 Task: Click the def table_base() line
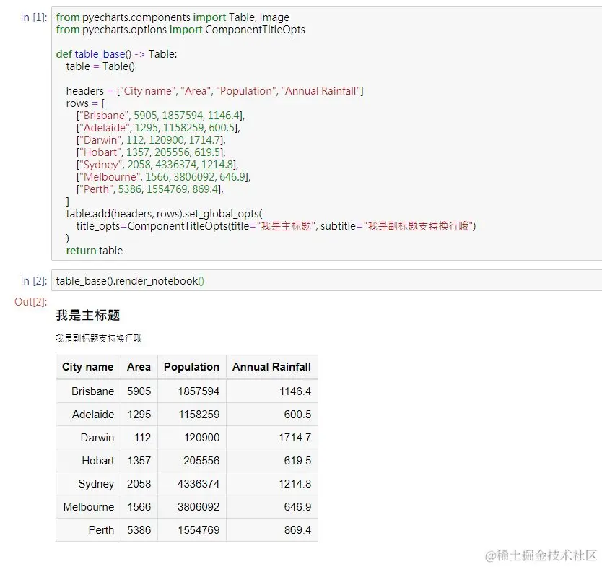117,54
